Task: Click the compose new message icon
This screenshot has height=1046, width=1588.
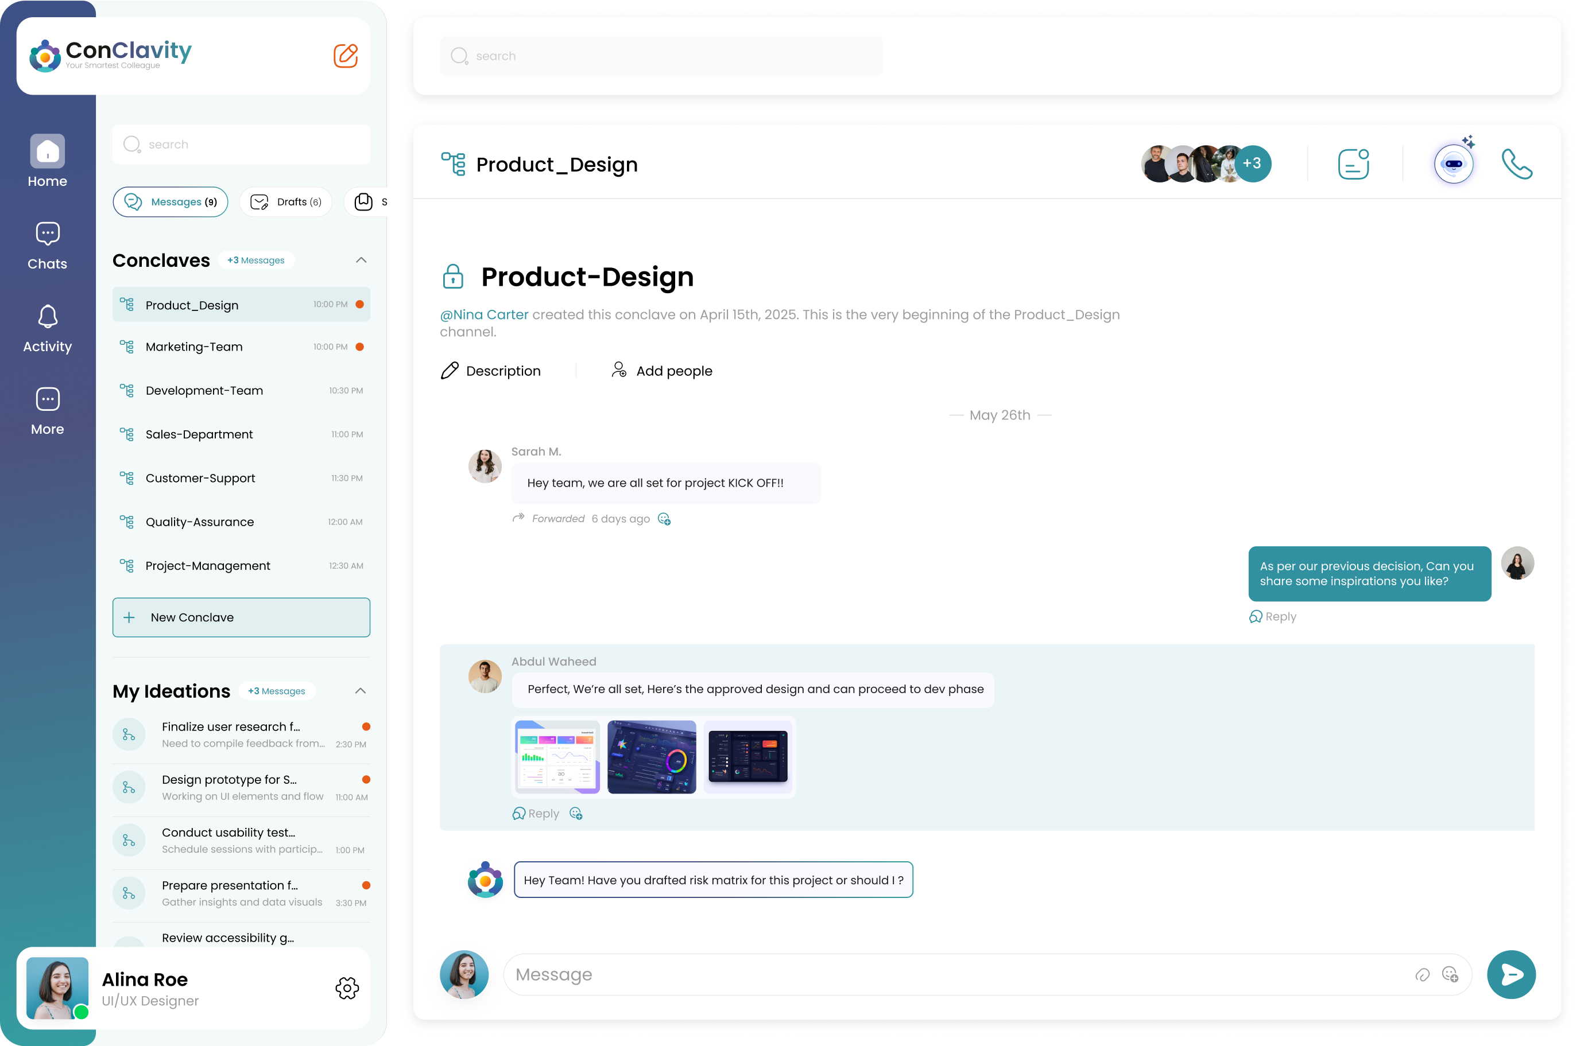Action: click(x=345, y=55)
